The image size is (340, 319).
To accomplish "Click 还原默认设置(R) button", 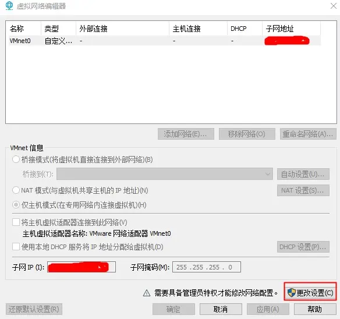I will click(34, 309).
